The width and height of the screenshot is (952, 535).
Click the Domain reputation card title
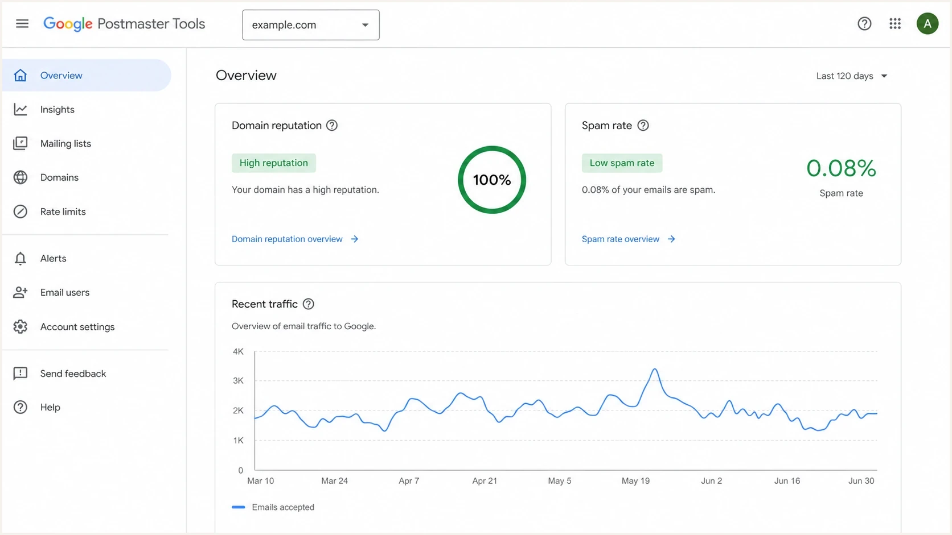click(x=277, y=125)
